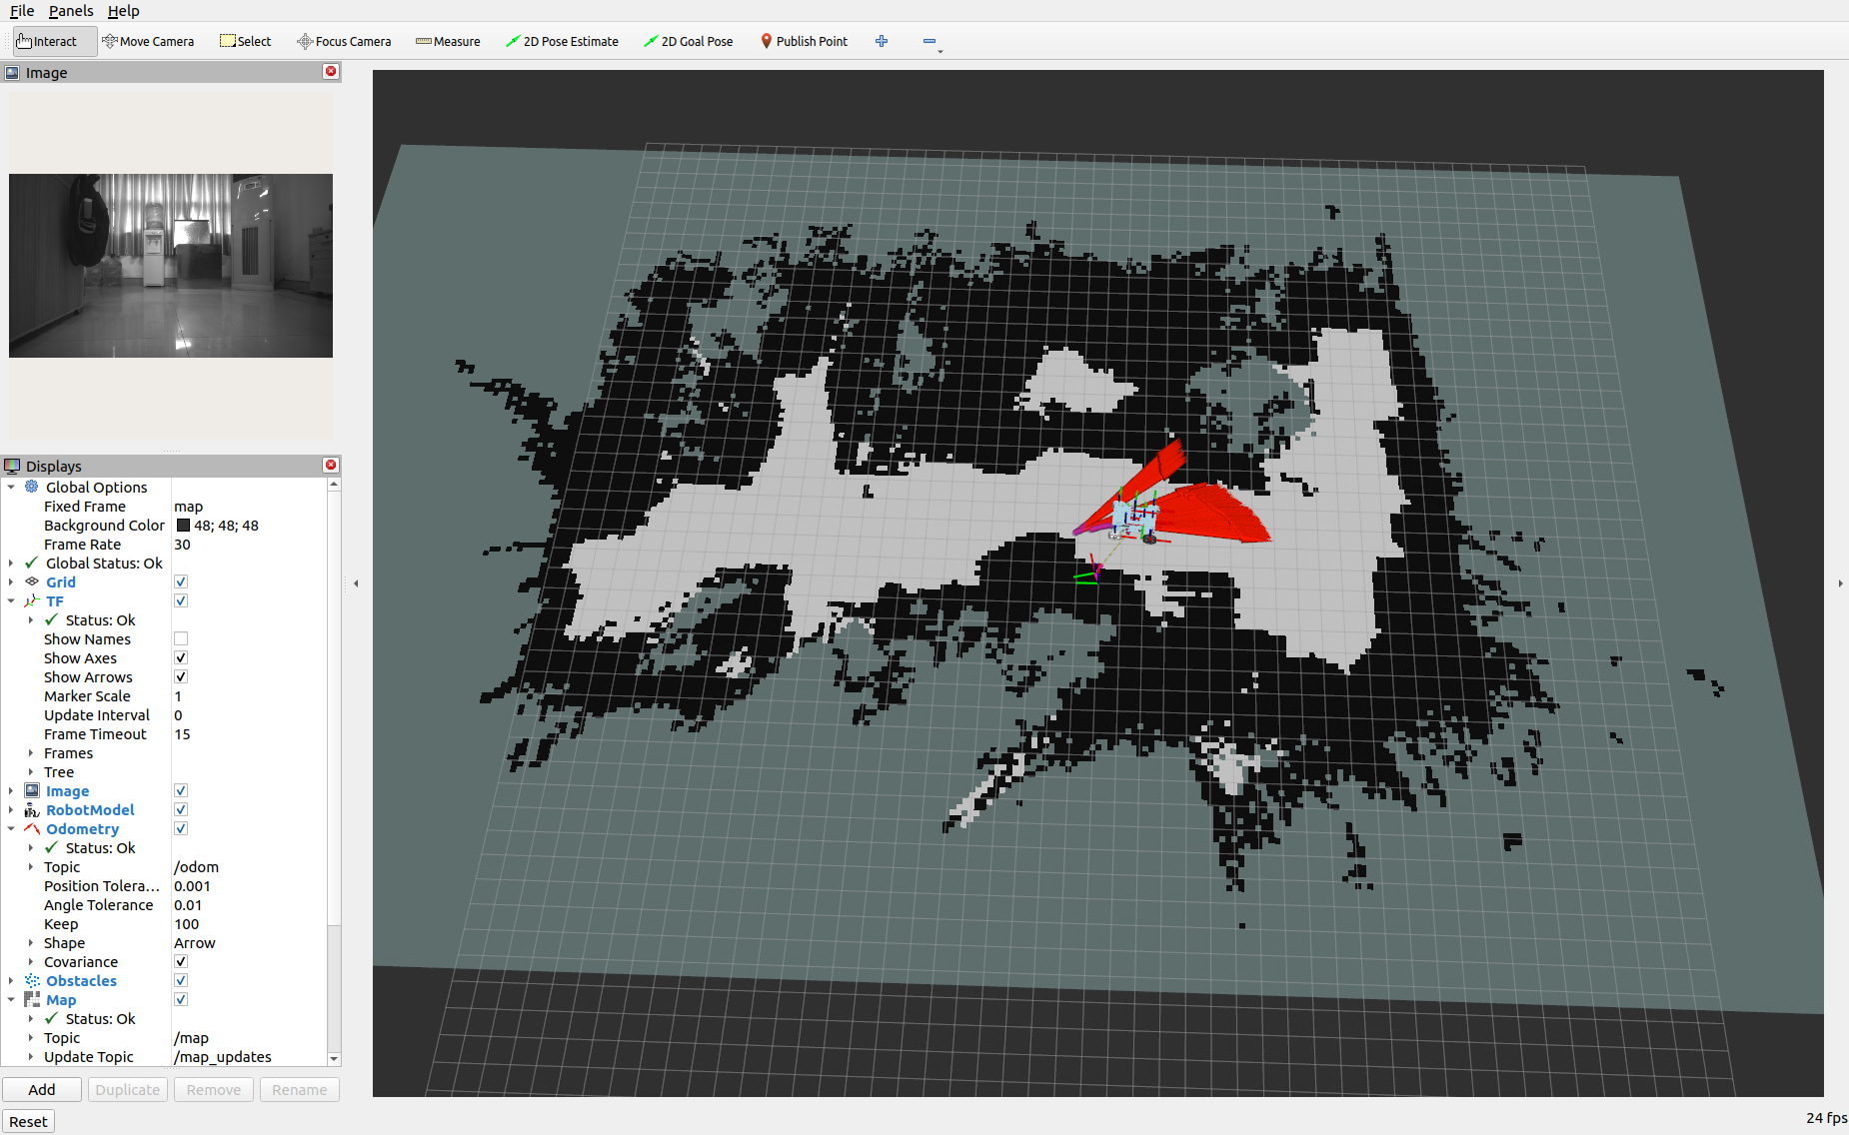This screenshot has width=1849, height=1135.
Task: Click the camera Image preview thumbnail
Action: click(x=171, y=266)
